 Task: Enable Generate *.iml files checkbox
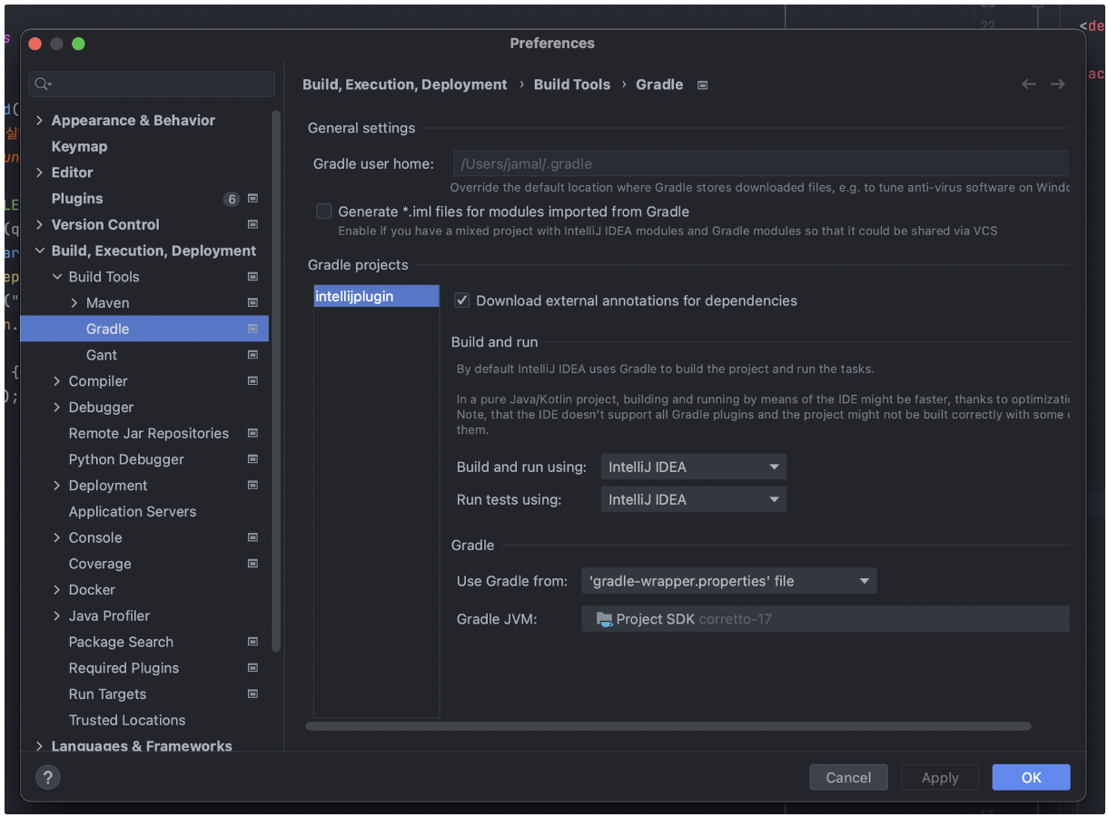pyautogui.click(x=323, y=212)
